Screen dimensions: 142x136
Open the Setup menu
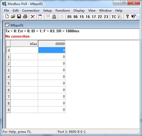(47, 11)
